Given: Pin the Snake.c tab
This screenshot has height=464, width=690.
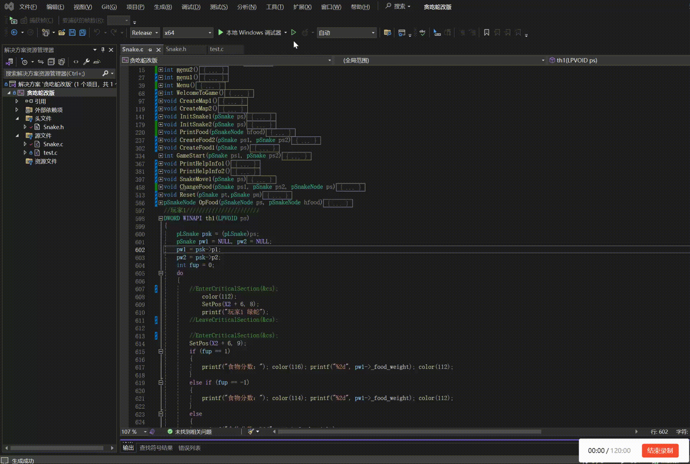Looking at the screenshot, I should coord(150,50).
